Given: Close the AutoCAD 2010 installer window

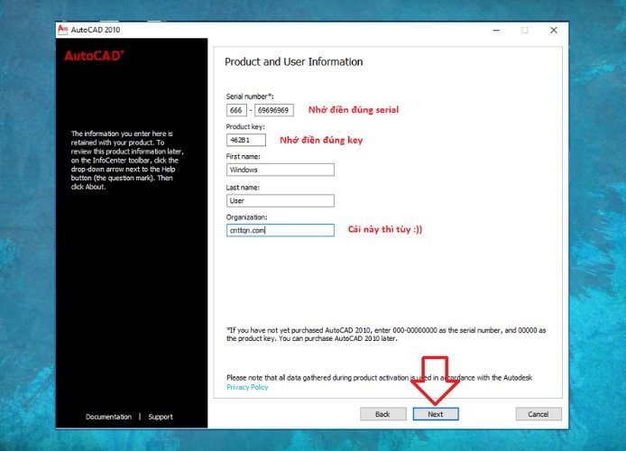Looking at the screenshot, I should coord(554,30).
